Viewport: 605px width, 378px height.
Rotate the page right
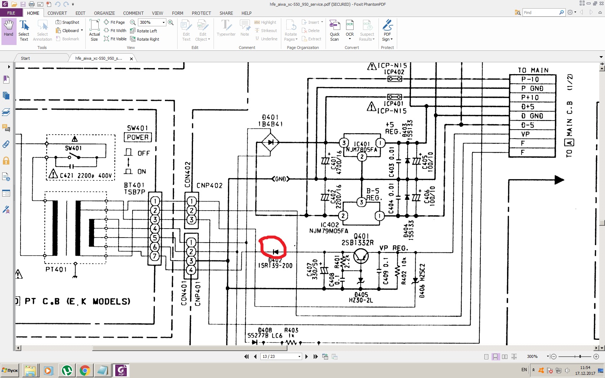144,39
